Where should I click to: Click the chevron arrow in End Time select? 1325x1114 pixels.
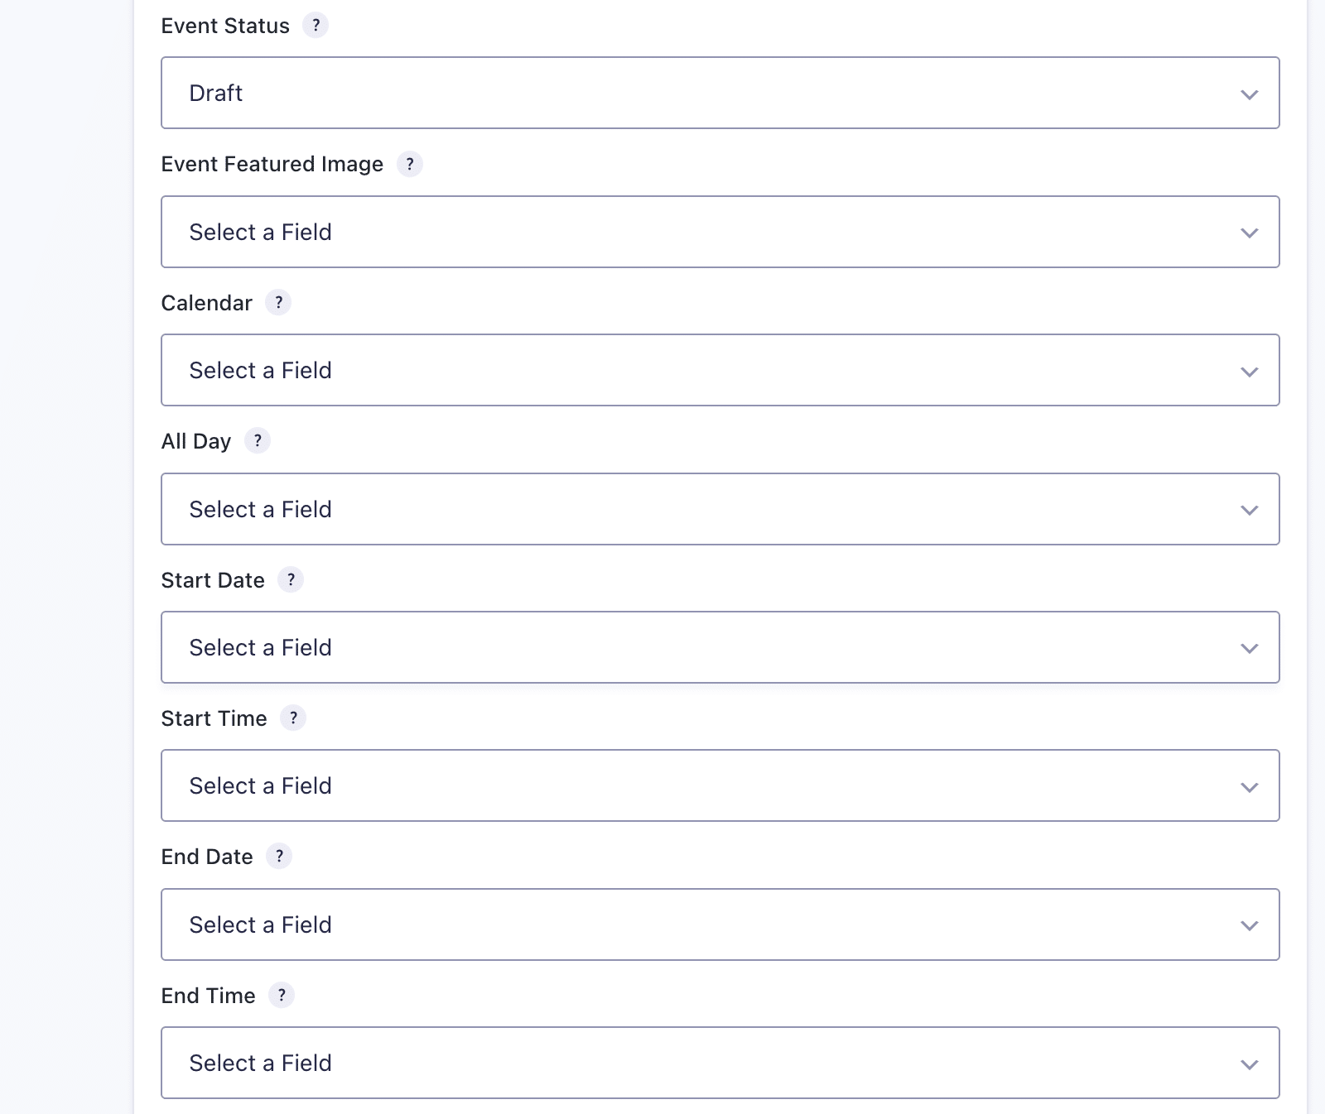[1250, 1064]
